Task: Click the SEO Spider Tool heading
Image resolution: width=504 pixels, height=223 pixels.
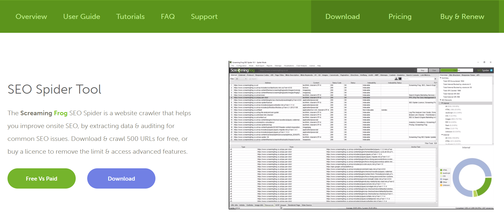Action: [x=54, y=89]
